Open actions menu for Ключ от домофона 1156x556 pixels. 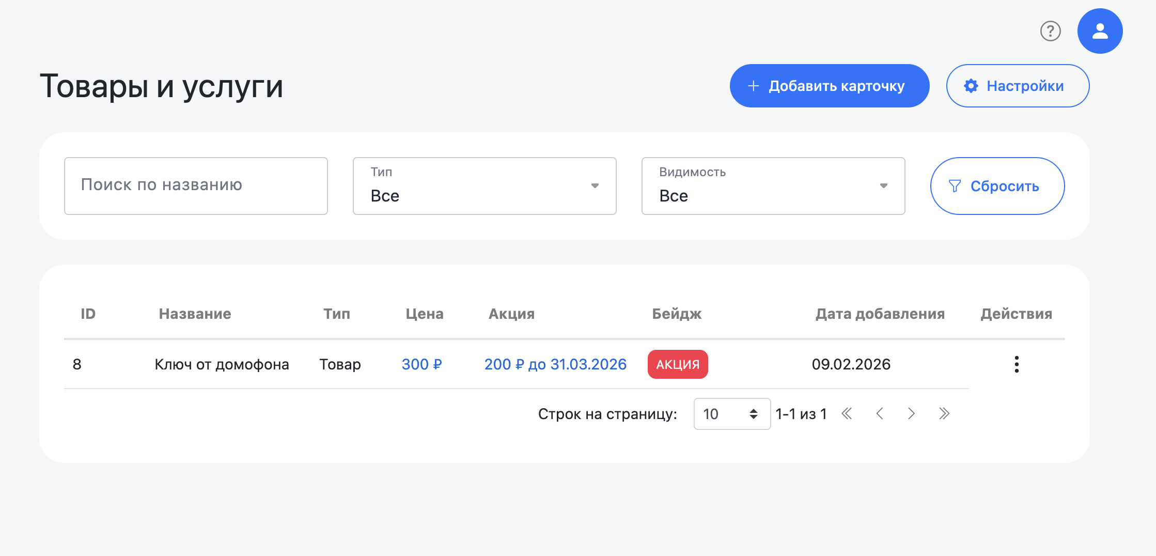(x=1016, y=364)
